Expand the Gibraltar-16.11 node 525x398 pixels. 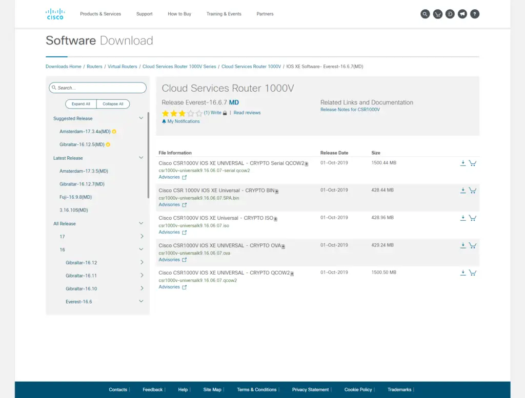pyautogui.click(x=142, y=275)
